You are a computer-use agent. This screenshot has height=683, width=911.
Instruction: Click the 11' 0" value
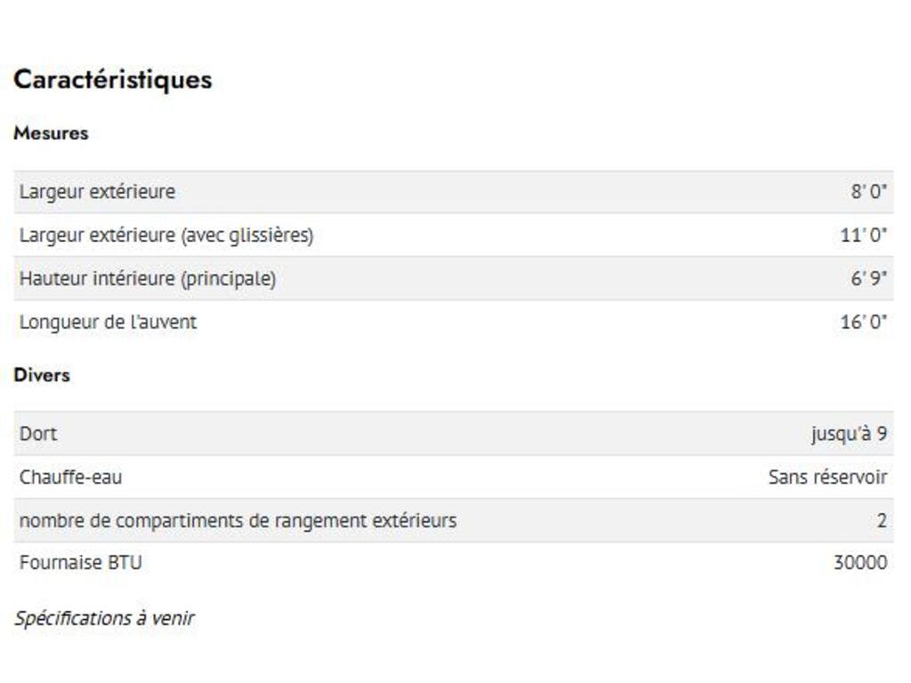pyautogui.click(x=864, y=236)
